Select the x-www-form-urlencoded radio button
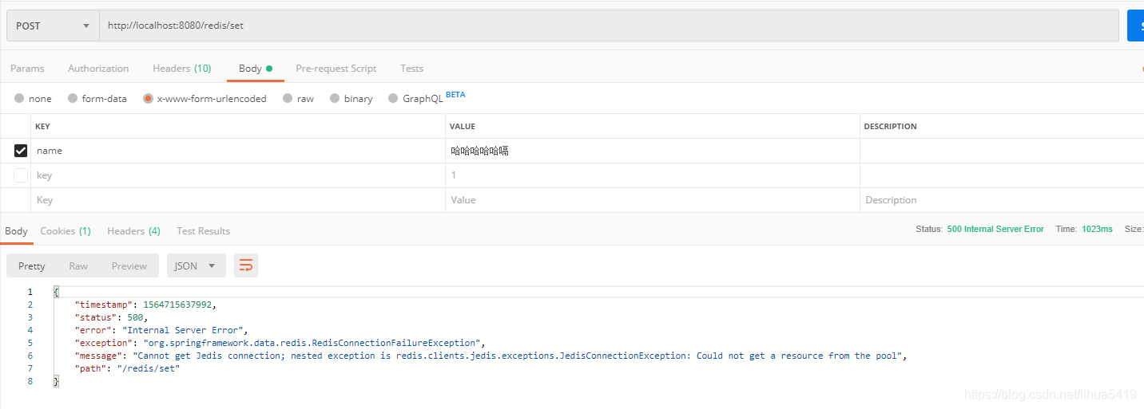 click(x=148, y=99)
